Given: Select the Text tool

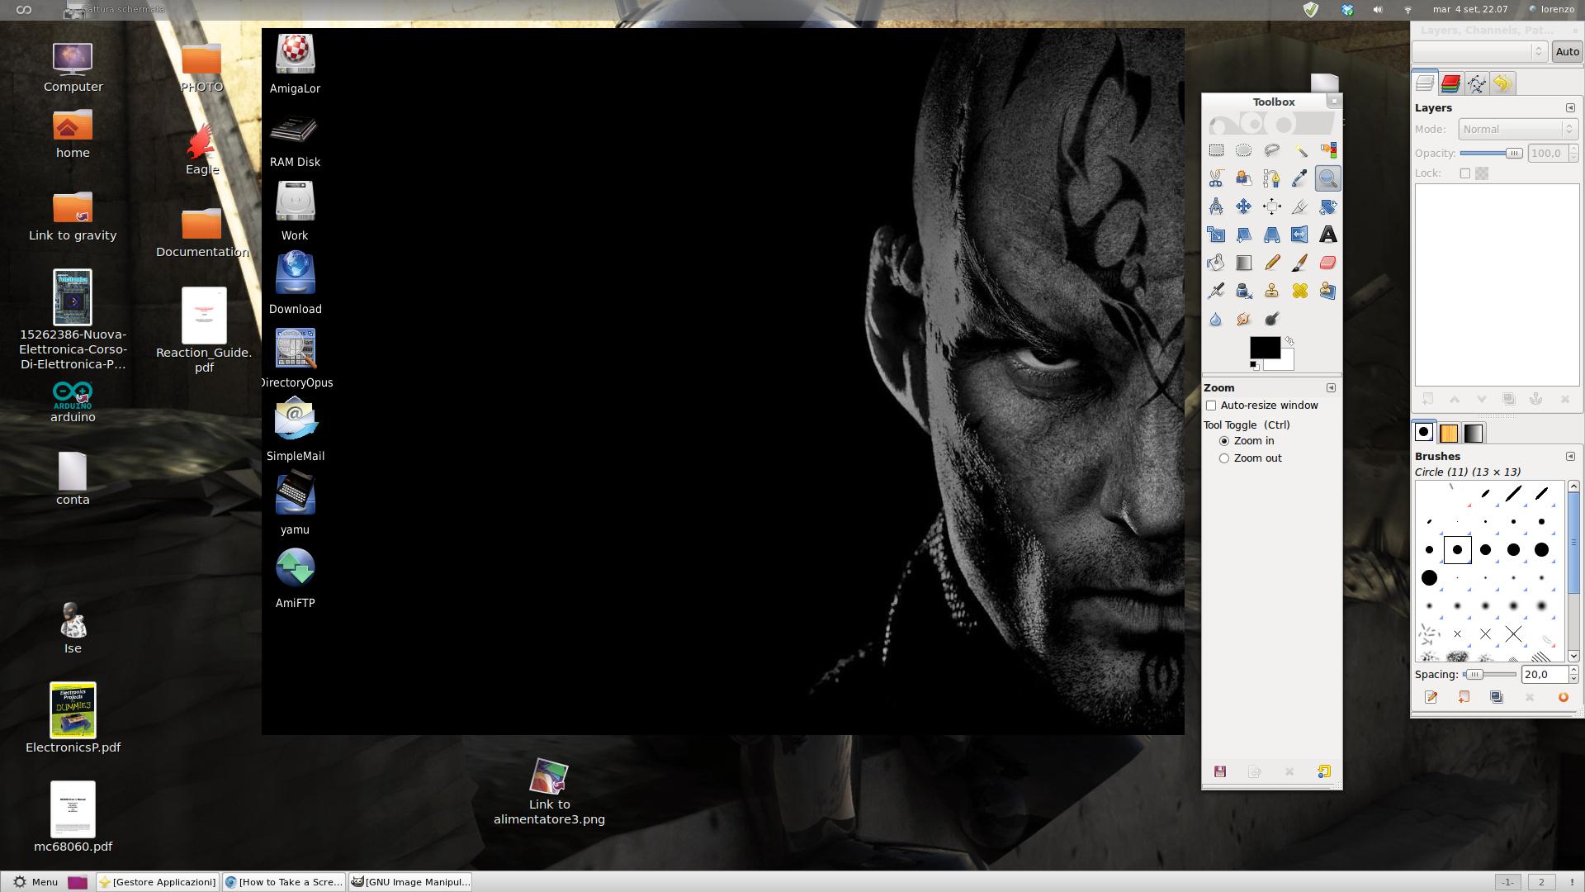Looking at the screenshot, I should [1327, 235].
